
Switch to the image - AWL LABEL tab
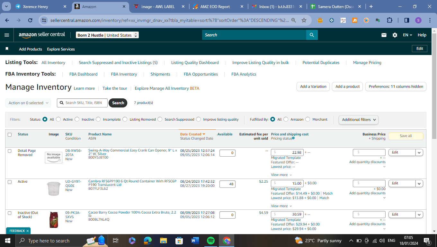[159, 6]
